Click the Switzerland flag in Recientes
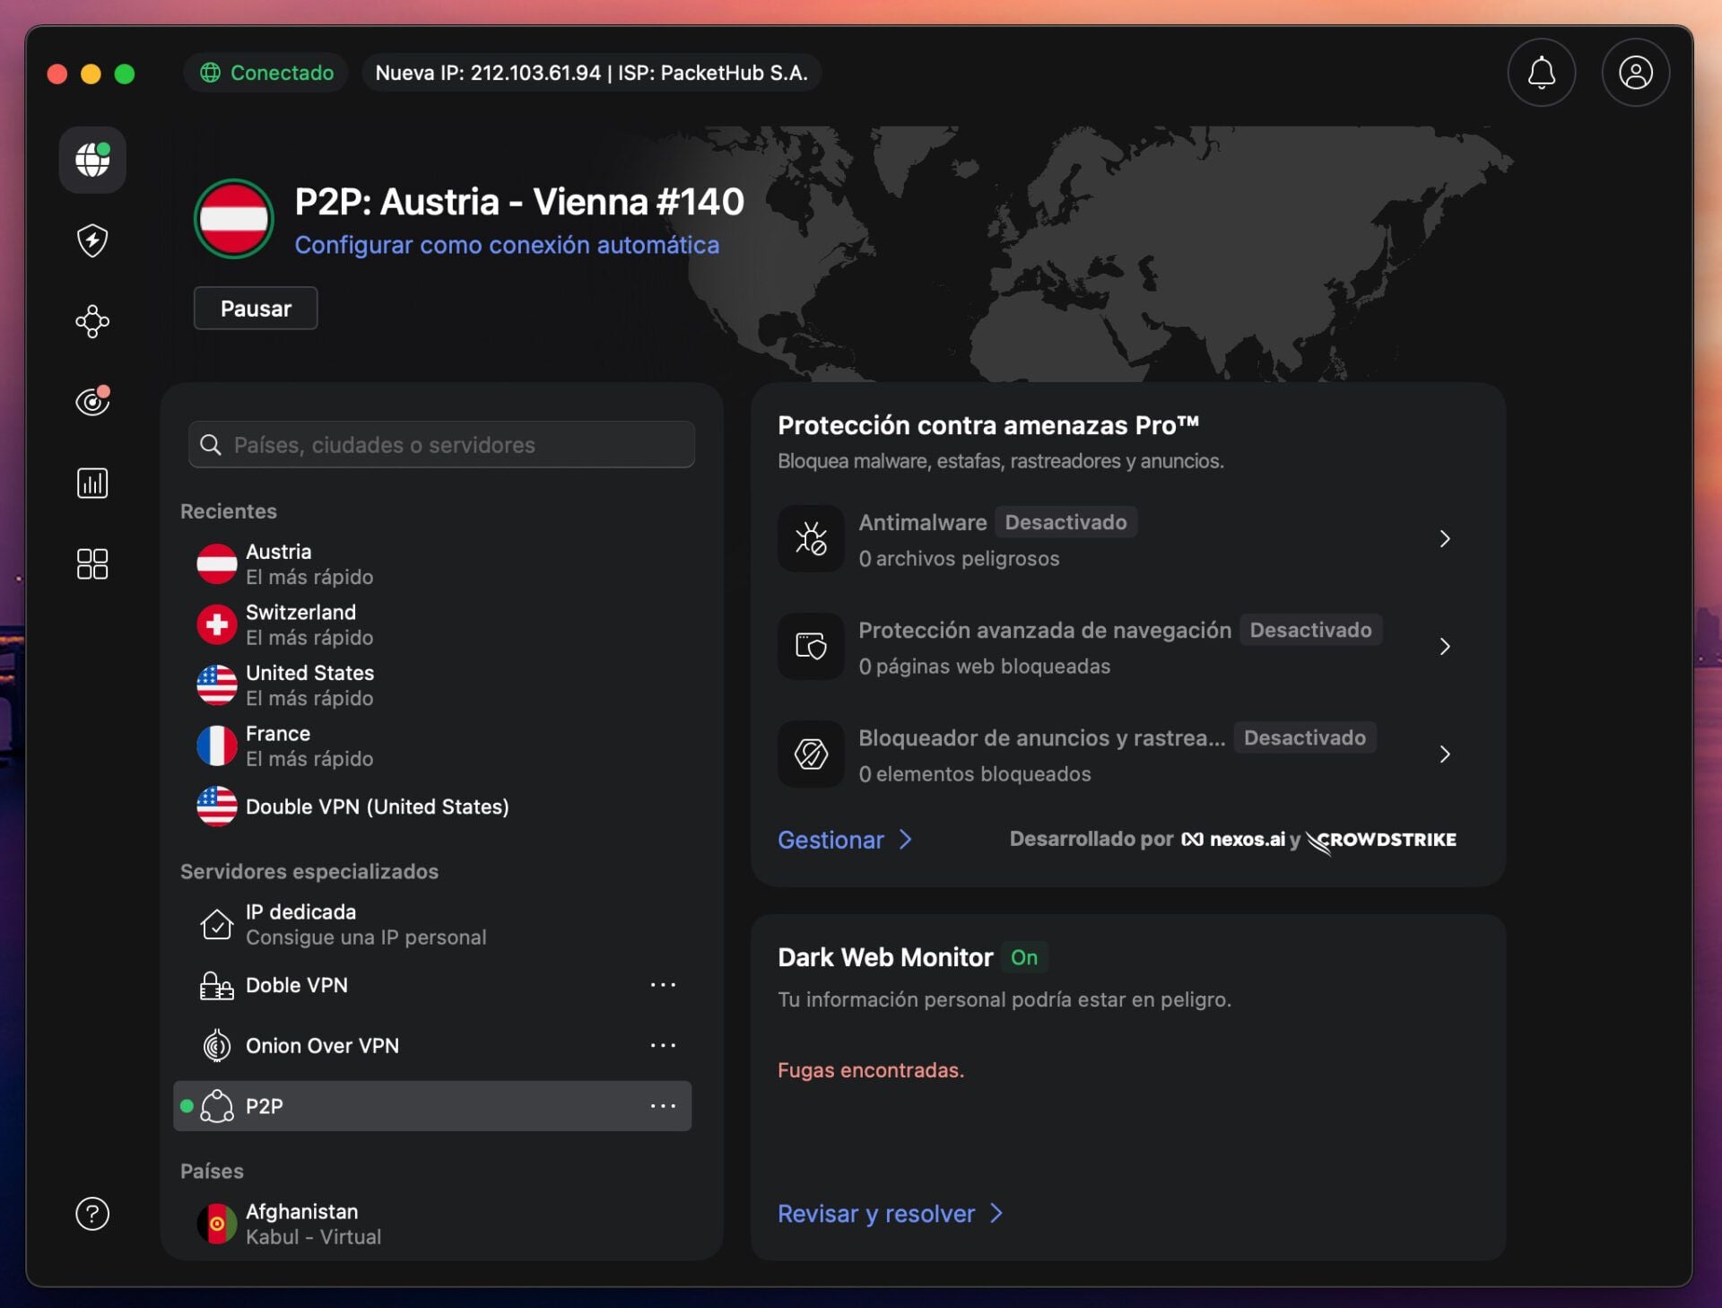Viewport: 1722px width, 1308px height. coord(216,624)
